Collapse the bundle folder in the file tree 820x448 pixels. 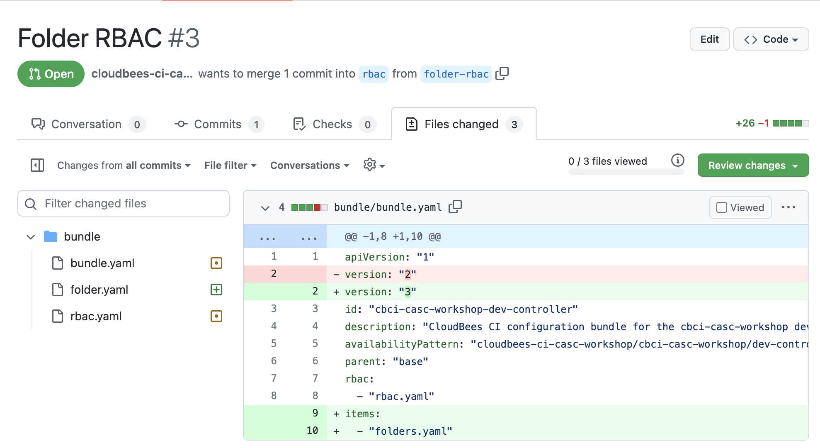click(x=30, y=236)
